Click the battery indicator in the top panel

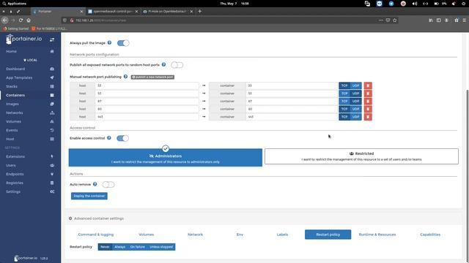436,4
